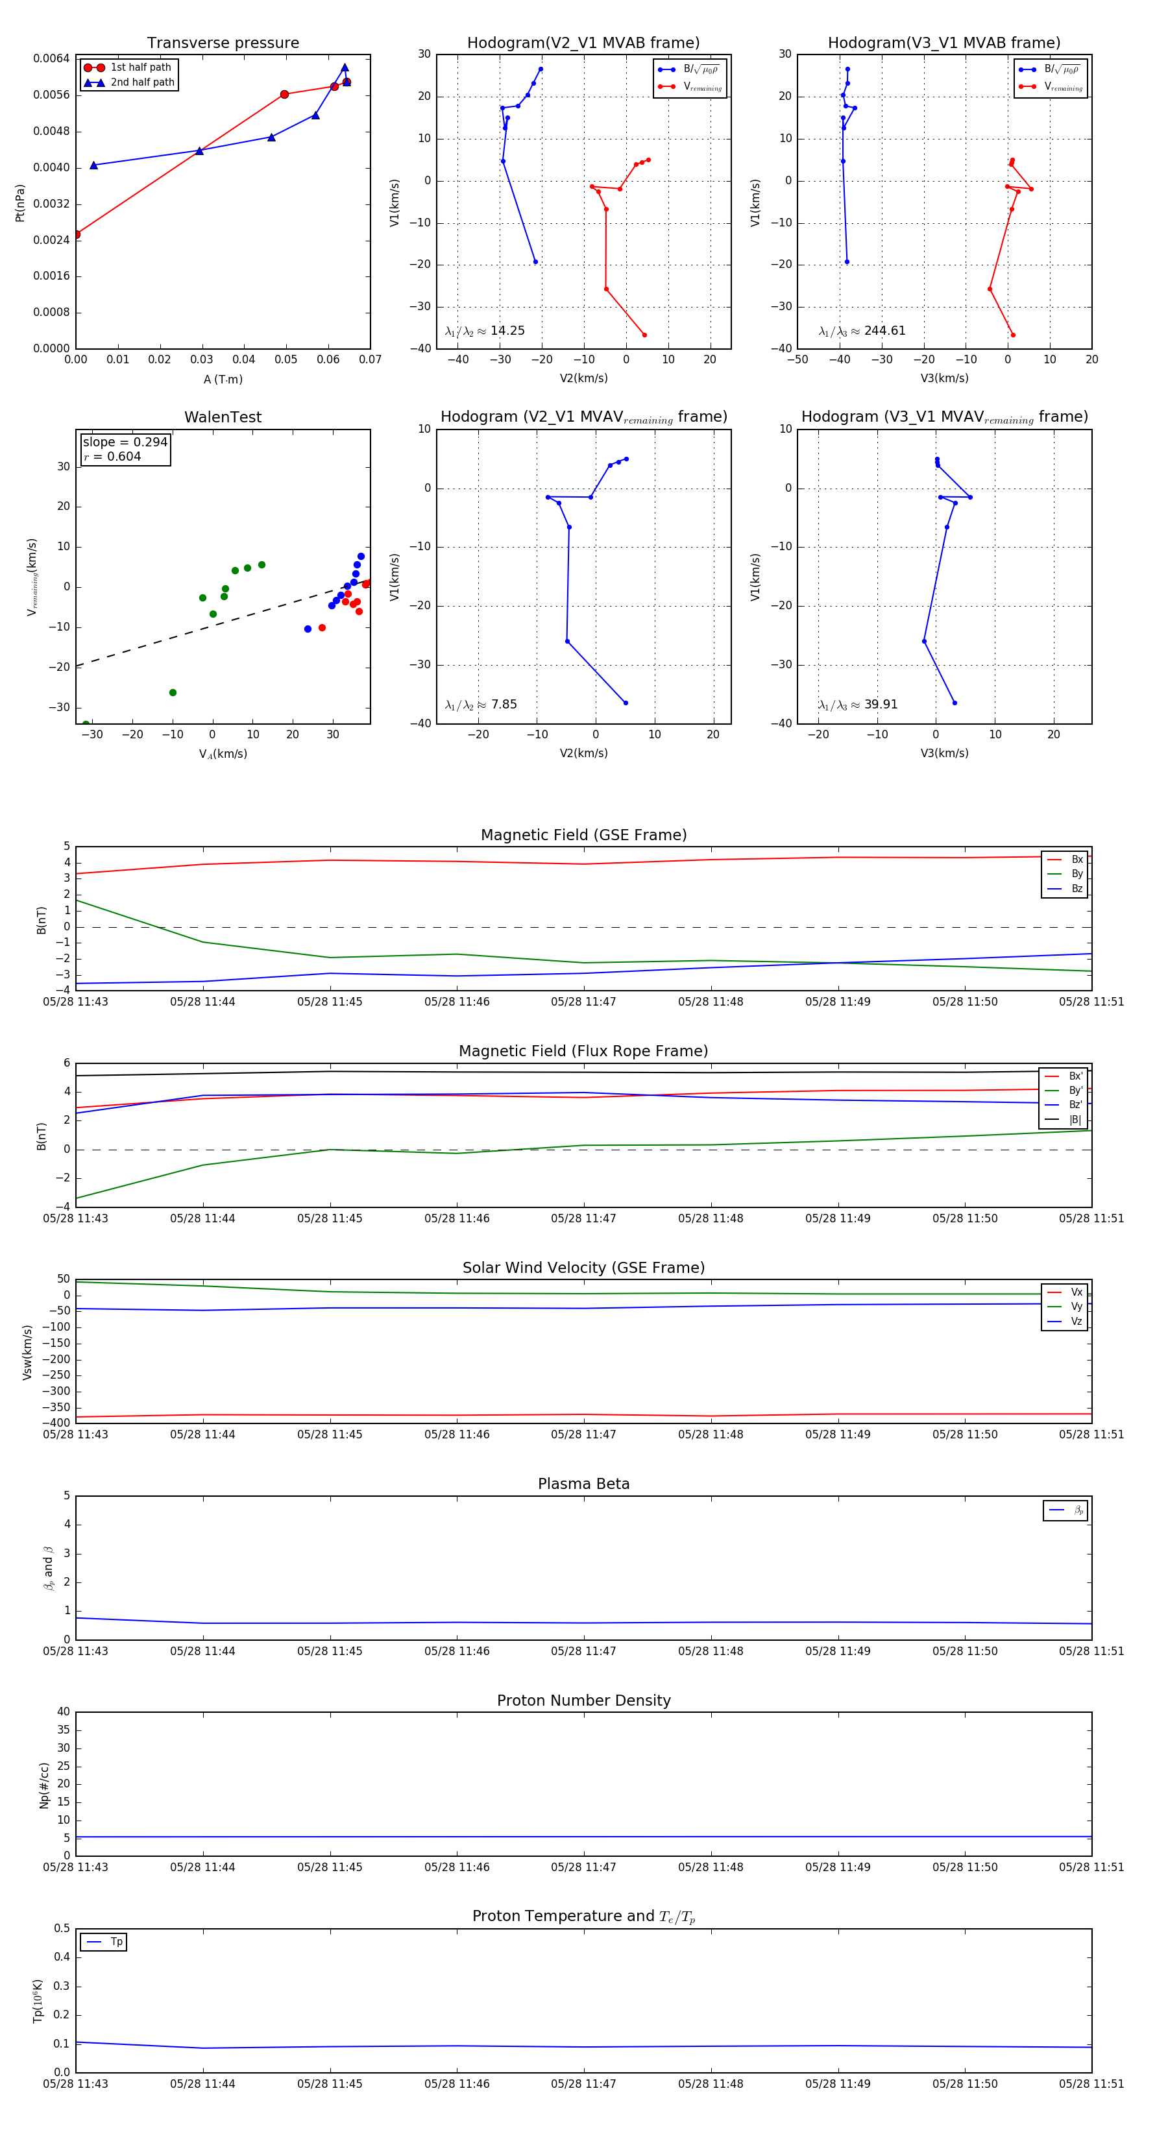Click the 39.91 eigenvalue ratio annotation
This screenshot has width=1168, height=2141.
[858, 705]
